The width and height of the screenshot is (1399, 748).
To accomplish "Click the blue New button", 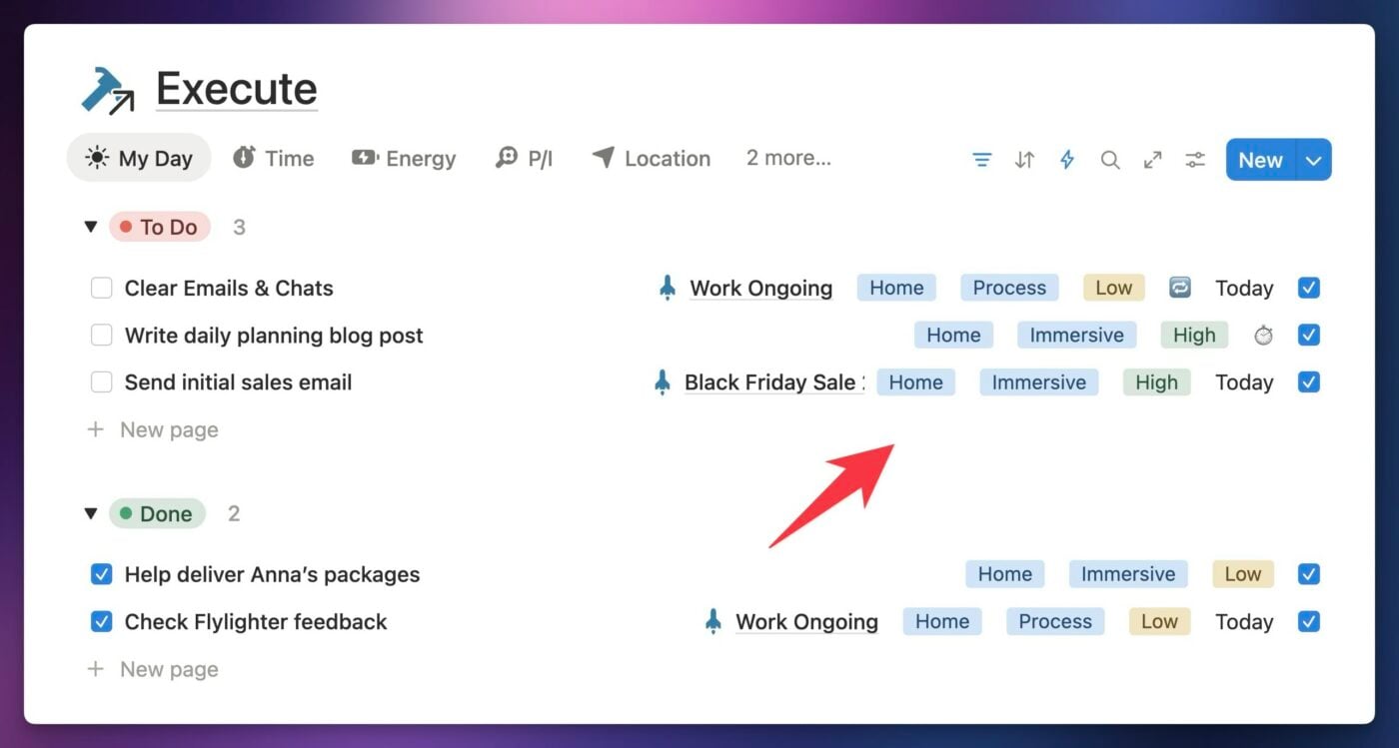I will (x=1258, y=159).
